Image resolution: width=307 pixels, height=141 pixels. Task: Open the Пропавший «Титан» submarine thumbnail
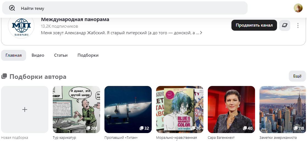tap(128, 110)
